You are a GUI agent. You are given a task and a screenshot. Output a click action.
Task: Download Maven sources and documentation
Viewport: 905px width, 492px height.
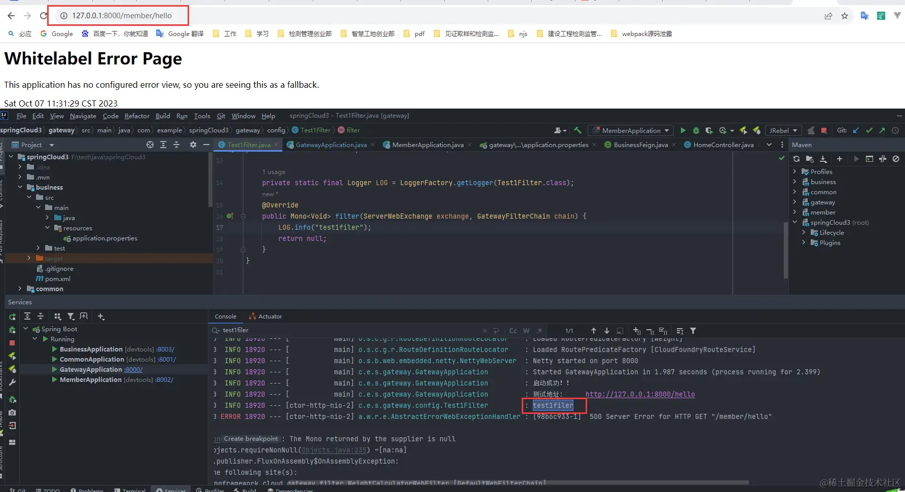pos(823,159)
